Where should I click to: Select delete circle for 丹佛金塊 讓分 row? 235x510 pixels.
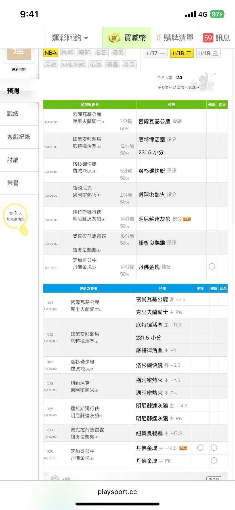[x=212, y=266]
